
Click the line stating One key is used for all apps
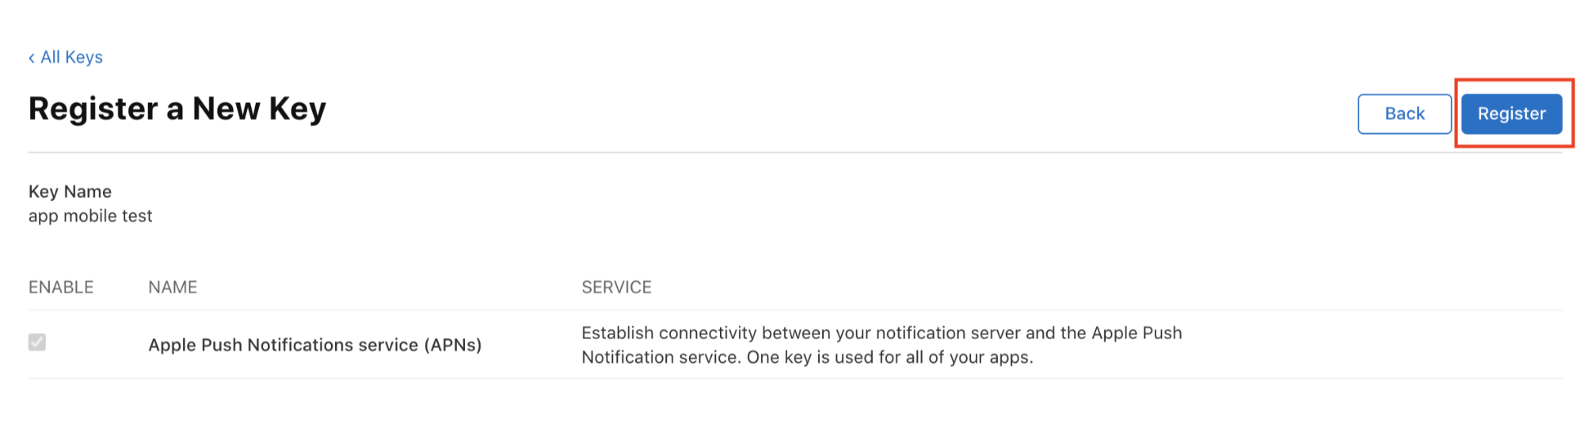tap(889, 357)
